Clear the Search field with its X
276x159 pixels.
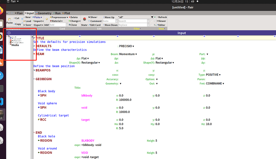148,21
